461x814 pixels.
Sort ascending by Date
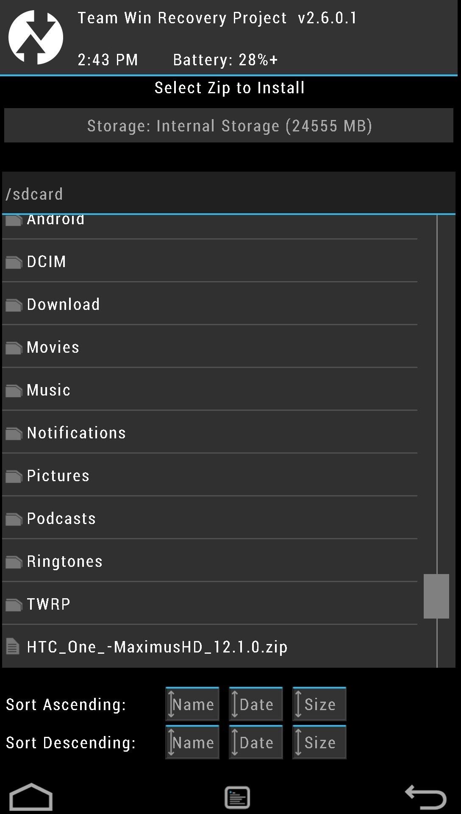pos(256,704)
